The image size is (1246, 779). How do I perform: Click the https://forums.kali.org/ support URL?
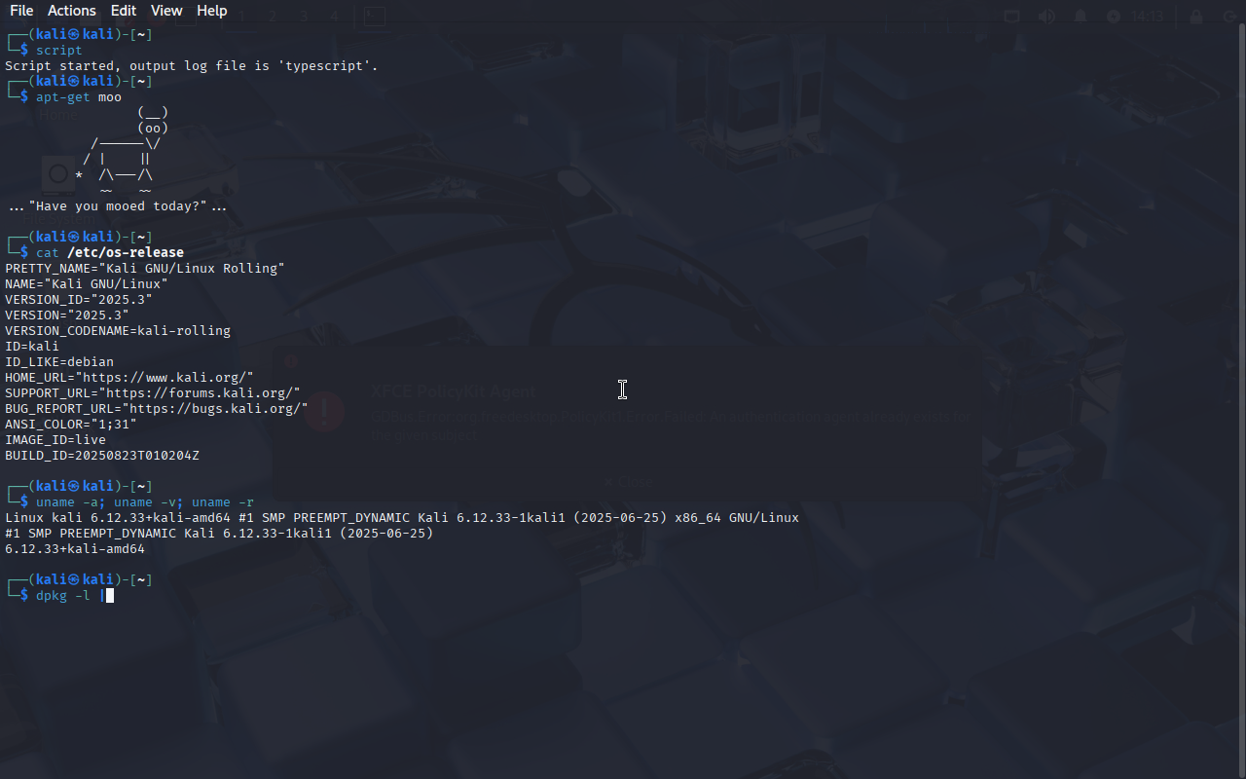200,392
